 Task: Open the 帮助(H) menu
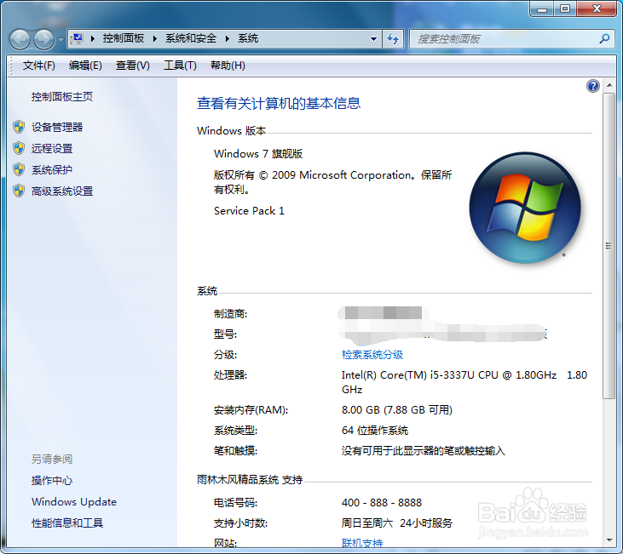pos(228,65)
